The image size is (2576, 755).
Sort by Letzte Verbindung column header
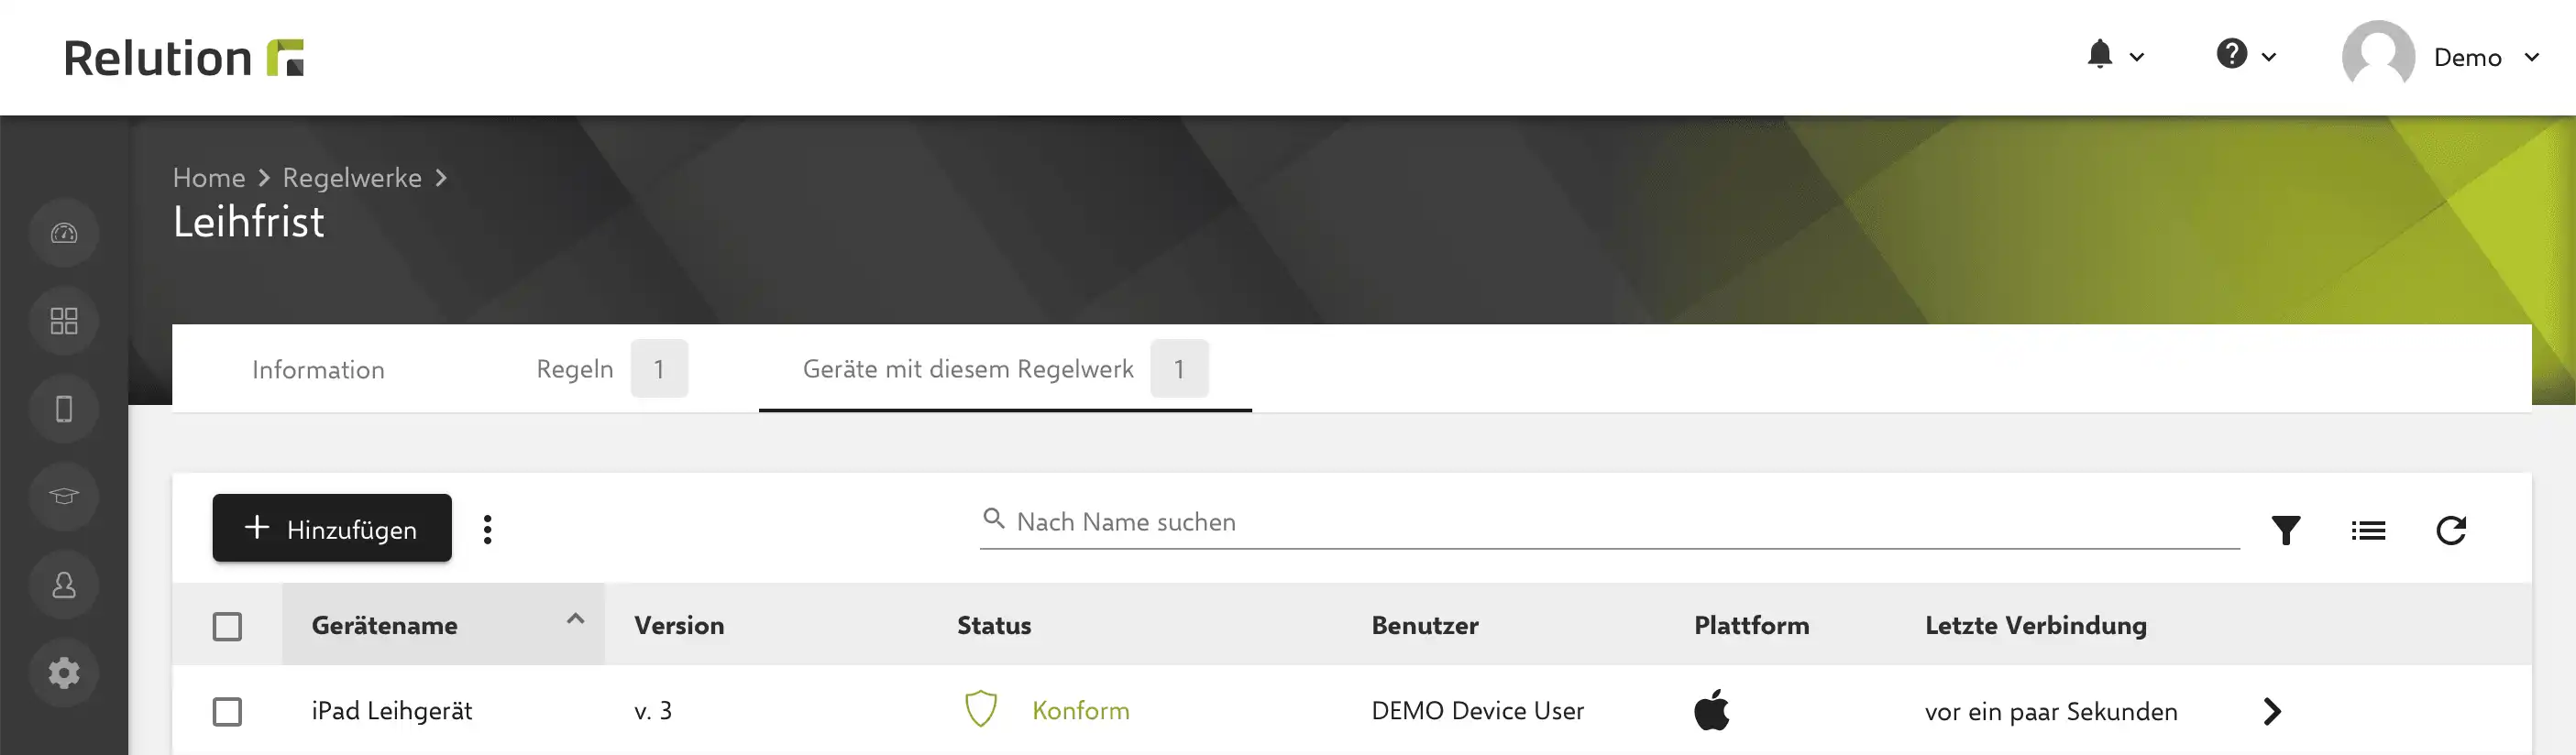pyautogui.click(x=2036, y=626)
